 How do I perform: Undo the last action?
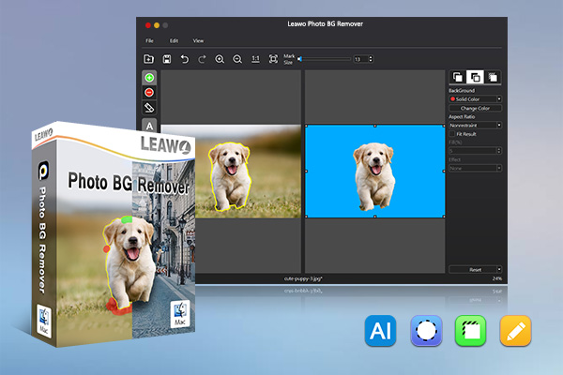coord(184,59)
